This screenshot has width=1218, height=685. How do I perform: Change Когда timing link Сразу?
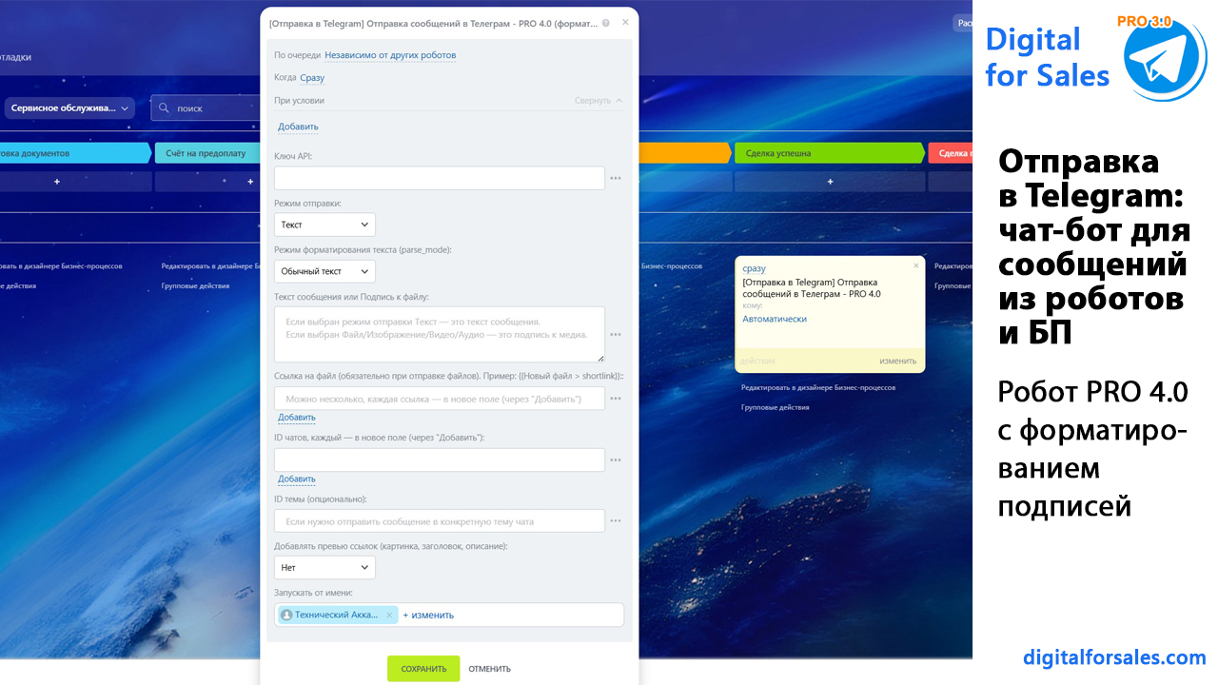coord(312,78)
